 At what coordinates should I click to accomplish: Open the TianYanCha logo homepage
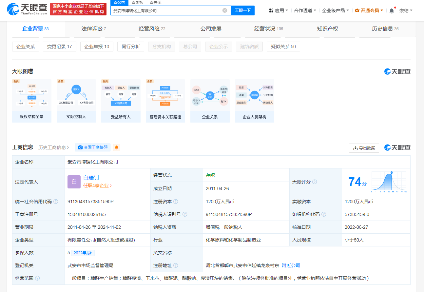27,9
